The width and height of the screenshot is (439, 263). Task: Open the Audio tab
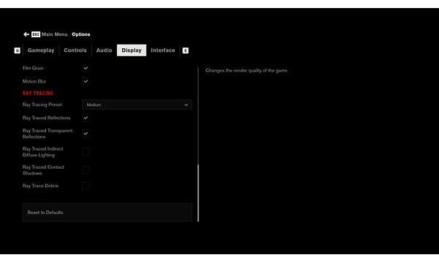104,50
